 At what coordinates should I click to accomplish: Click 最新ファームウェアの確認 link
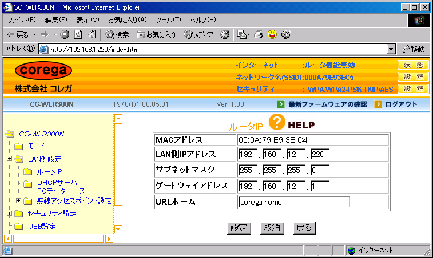(328, 104)
